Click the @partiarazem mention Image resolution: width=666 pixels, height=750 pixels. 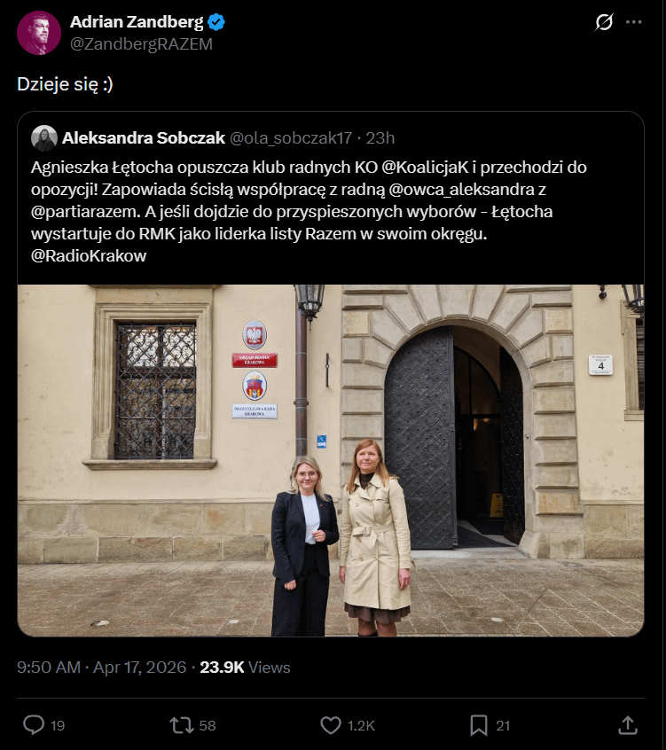(82, 212)
